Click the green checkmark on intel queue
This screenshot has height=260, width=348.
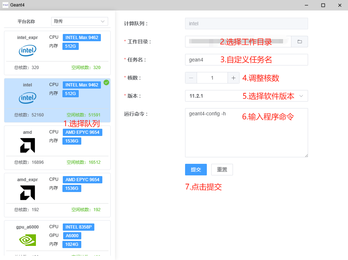point(106,82)
